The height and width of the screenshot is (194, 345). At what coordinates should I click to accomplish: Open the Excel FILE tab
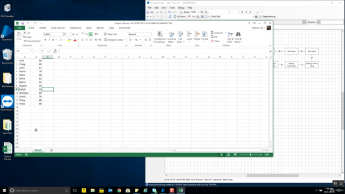tap(19, 28)
